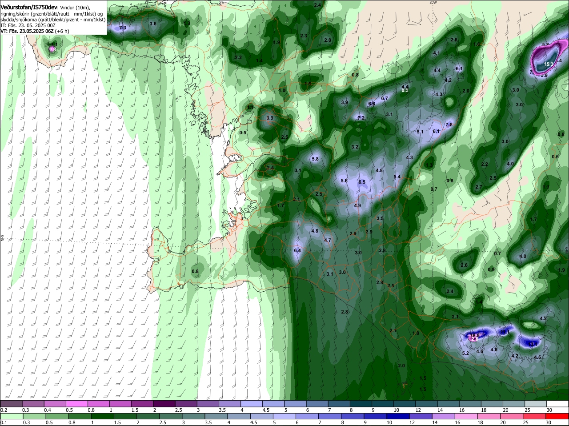Viewport: 569px width, 426px height.
Task: Click the 7.3 value on the map
Action: coord(123,28)
